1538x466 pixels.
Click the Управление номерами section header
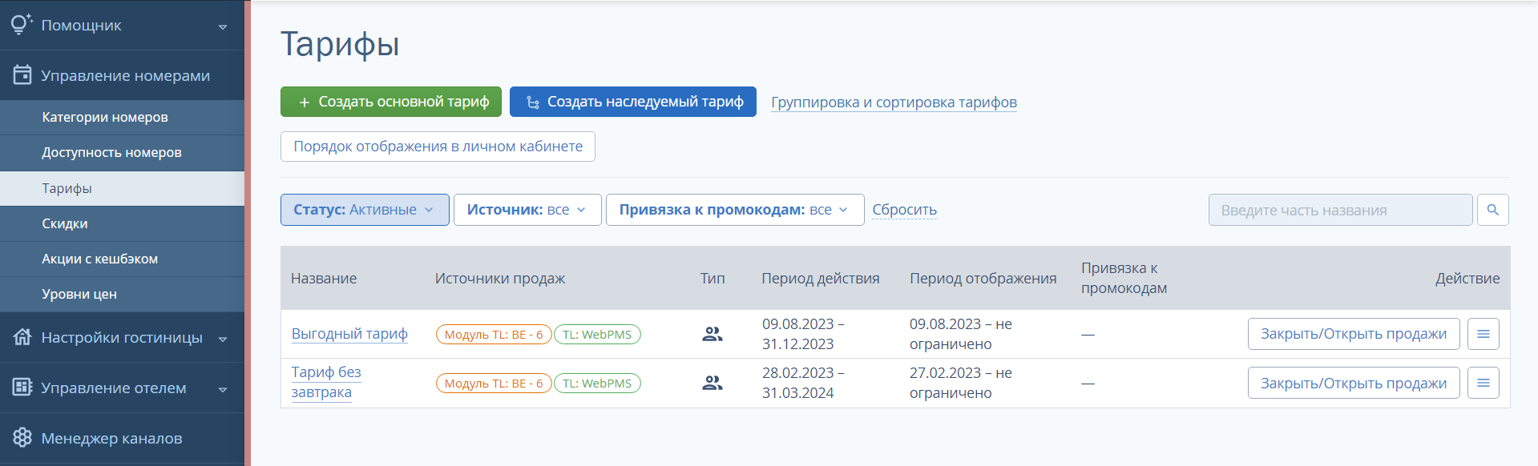click(x=122, y=75)
